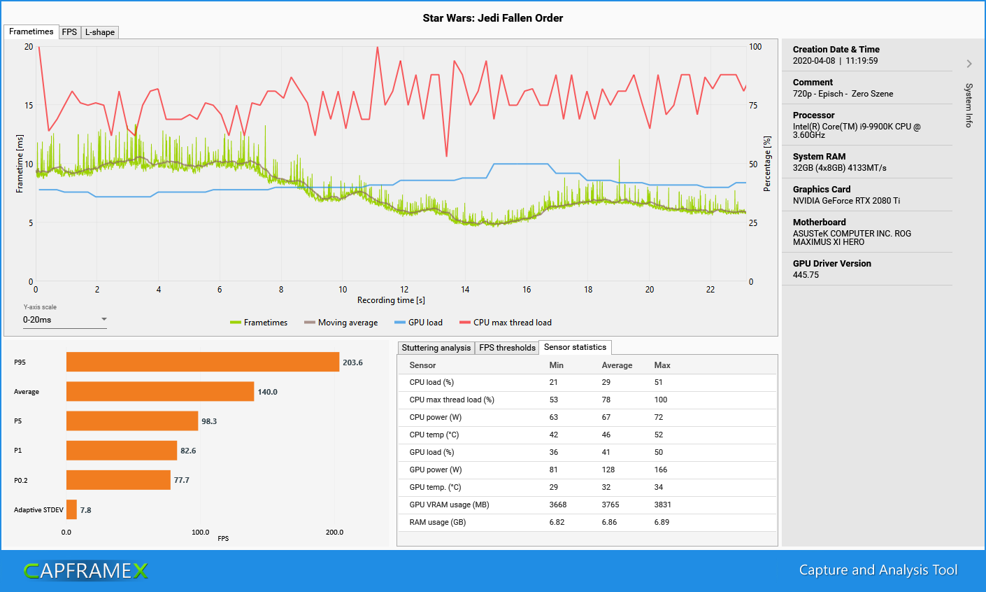Collapse the System Info panel chevron

(969, 64)
